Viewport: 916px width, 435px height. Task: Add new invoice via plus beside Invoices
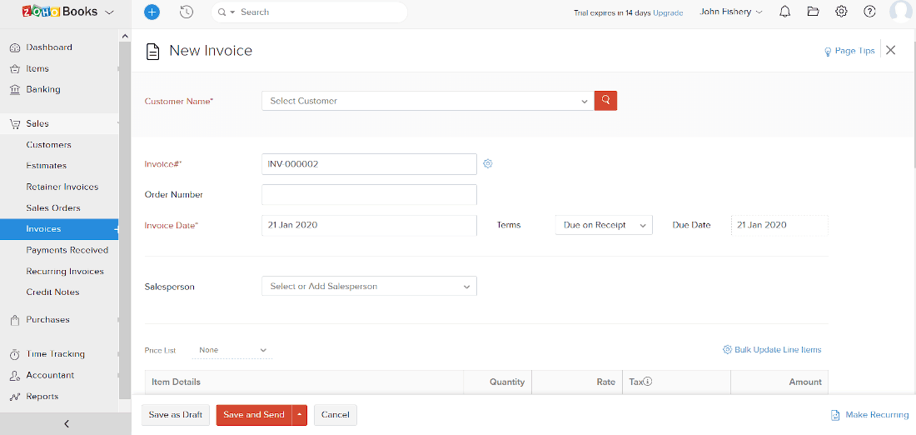(x=116, y=229)
